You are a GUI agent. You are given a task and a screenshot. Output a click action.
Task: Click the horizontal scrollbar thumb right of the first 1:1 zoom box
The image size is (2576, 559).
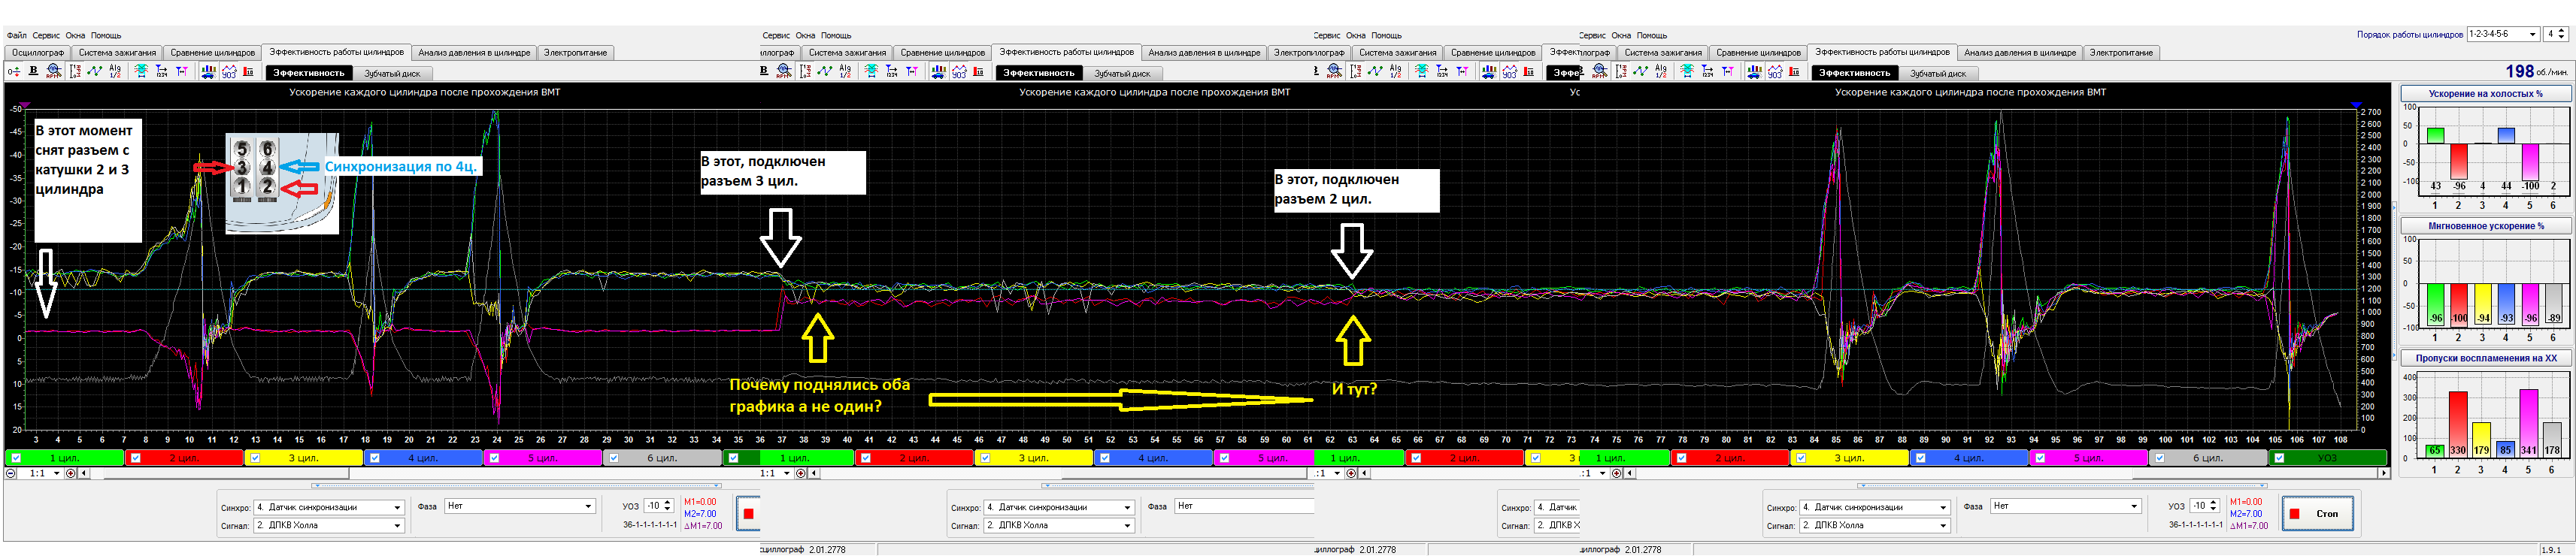pyautogui.click(x=226, y=474)
